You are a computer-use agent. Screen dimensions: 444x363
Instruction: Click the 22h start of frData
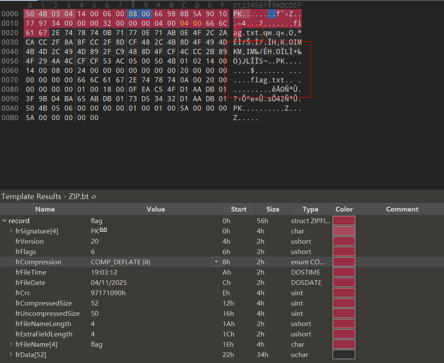228,354
